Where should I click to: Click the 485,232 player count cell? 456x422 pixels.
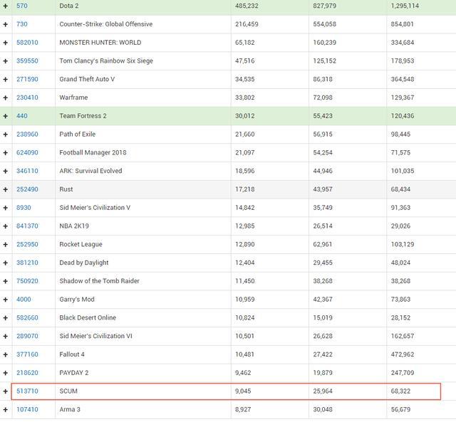(x=247, y=6)
